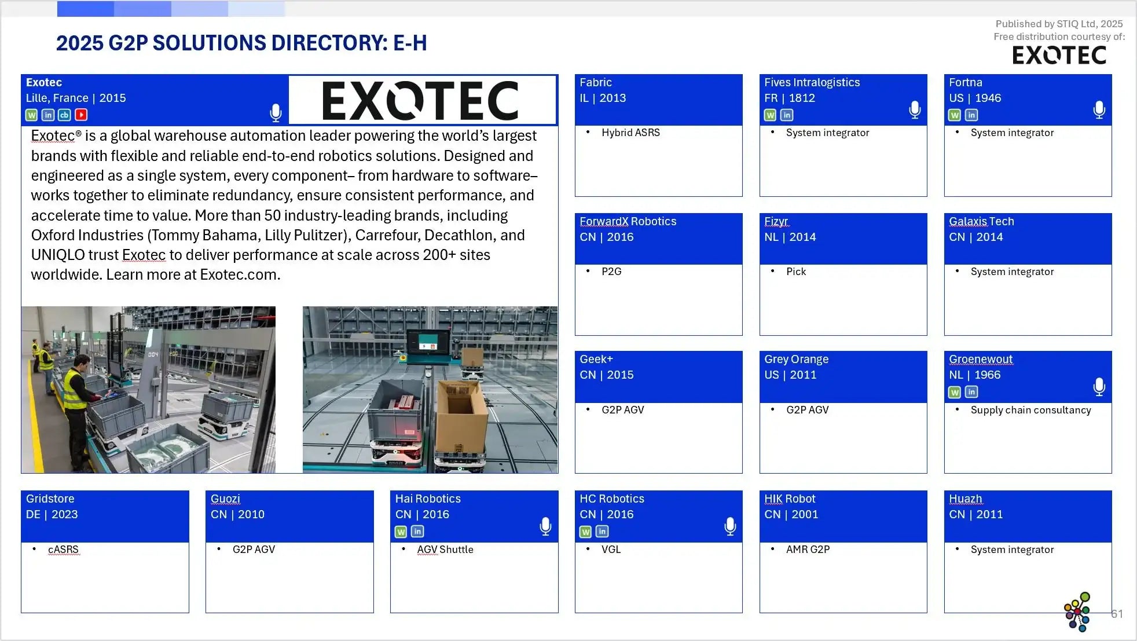Click the 'Fives Intralogistics' company name
The height and width of the screenshot is (641, 1137).
click(812, 82)
